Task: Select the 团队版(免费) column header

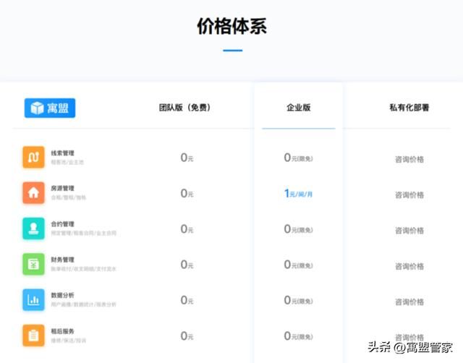Action: [185, 108]
